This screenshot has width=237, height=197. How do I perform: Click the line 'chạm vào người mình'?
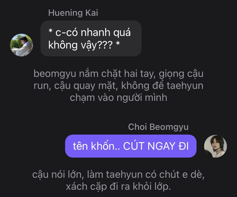[x=118, y=98]
